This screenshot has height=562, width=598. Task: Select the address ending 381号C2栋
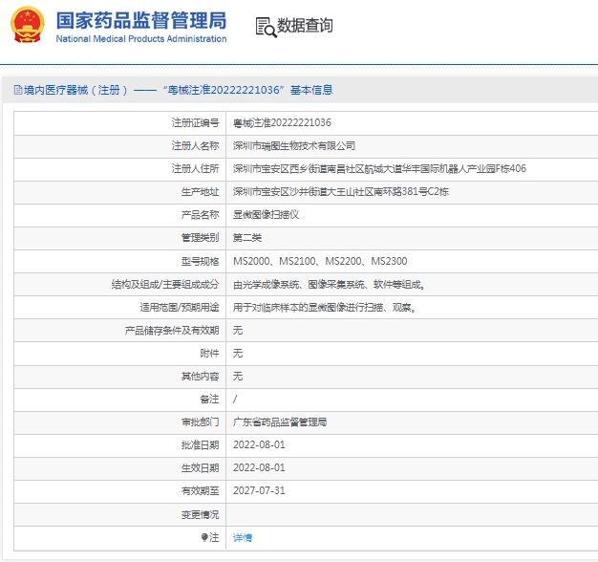coord(341,192)
